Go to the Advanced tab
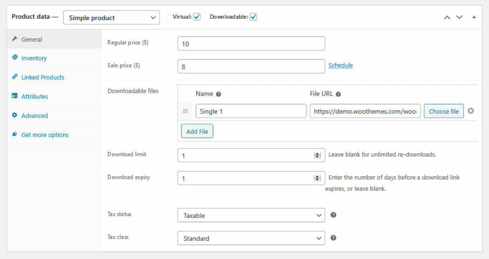The image size is (489, 259). [x=54, y=116]
